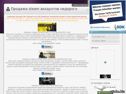Open the Counter-Strike Source game banner

point(47,54)
